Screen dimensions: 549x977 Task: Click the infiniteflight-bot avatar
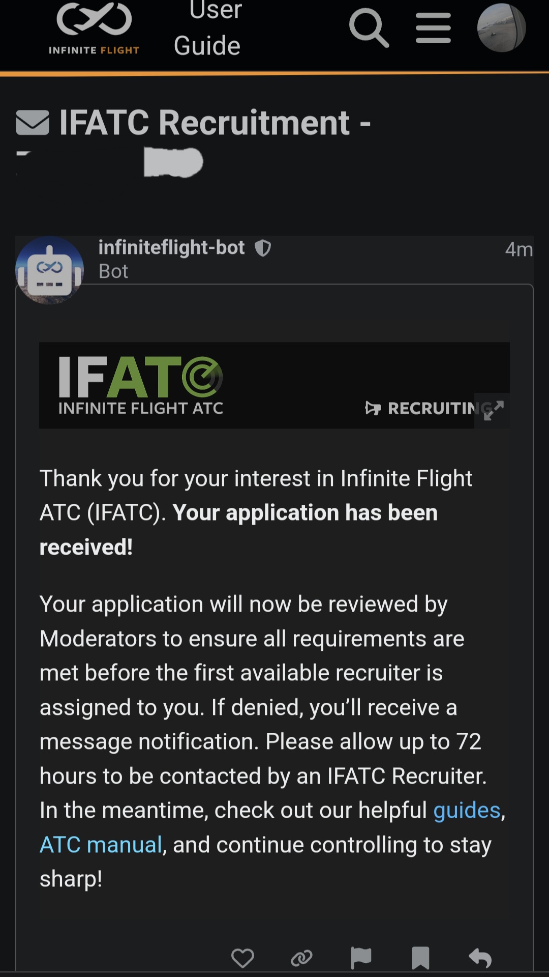[49, 270]
